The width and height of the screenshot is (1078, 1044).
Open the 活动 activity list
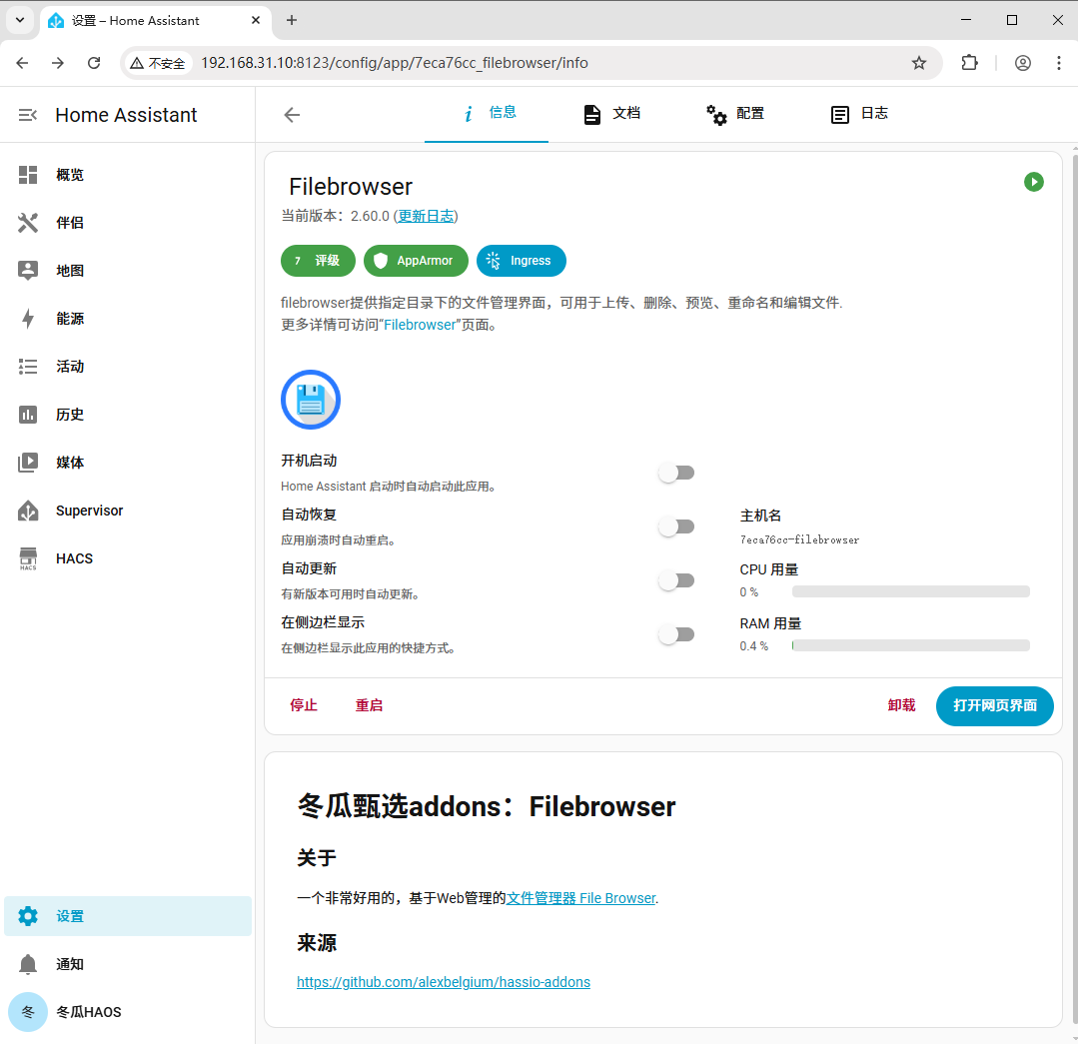(127, 367)
